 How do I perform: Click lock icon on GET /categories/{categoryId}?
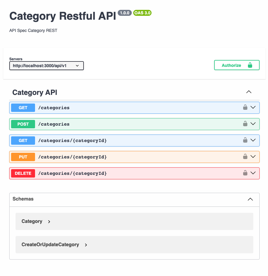pyautogui.click(x=245, y=140)
